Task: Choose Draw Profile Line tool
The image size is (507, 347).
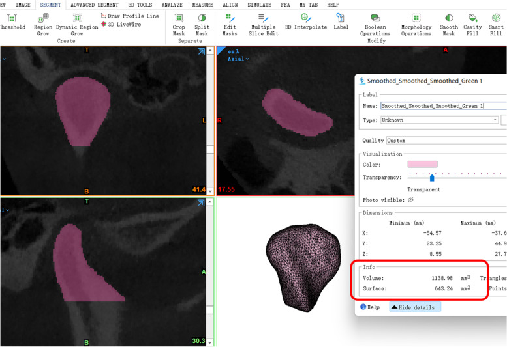Action: [x=130, y=16]
